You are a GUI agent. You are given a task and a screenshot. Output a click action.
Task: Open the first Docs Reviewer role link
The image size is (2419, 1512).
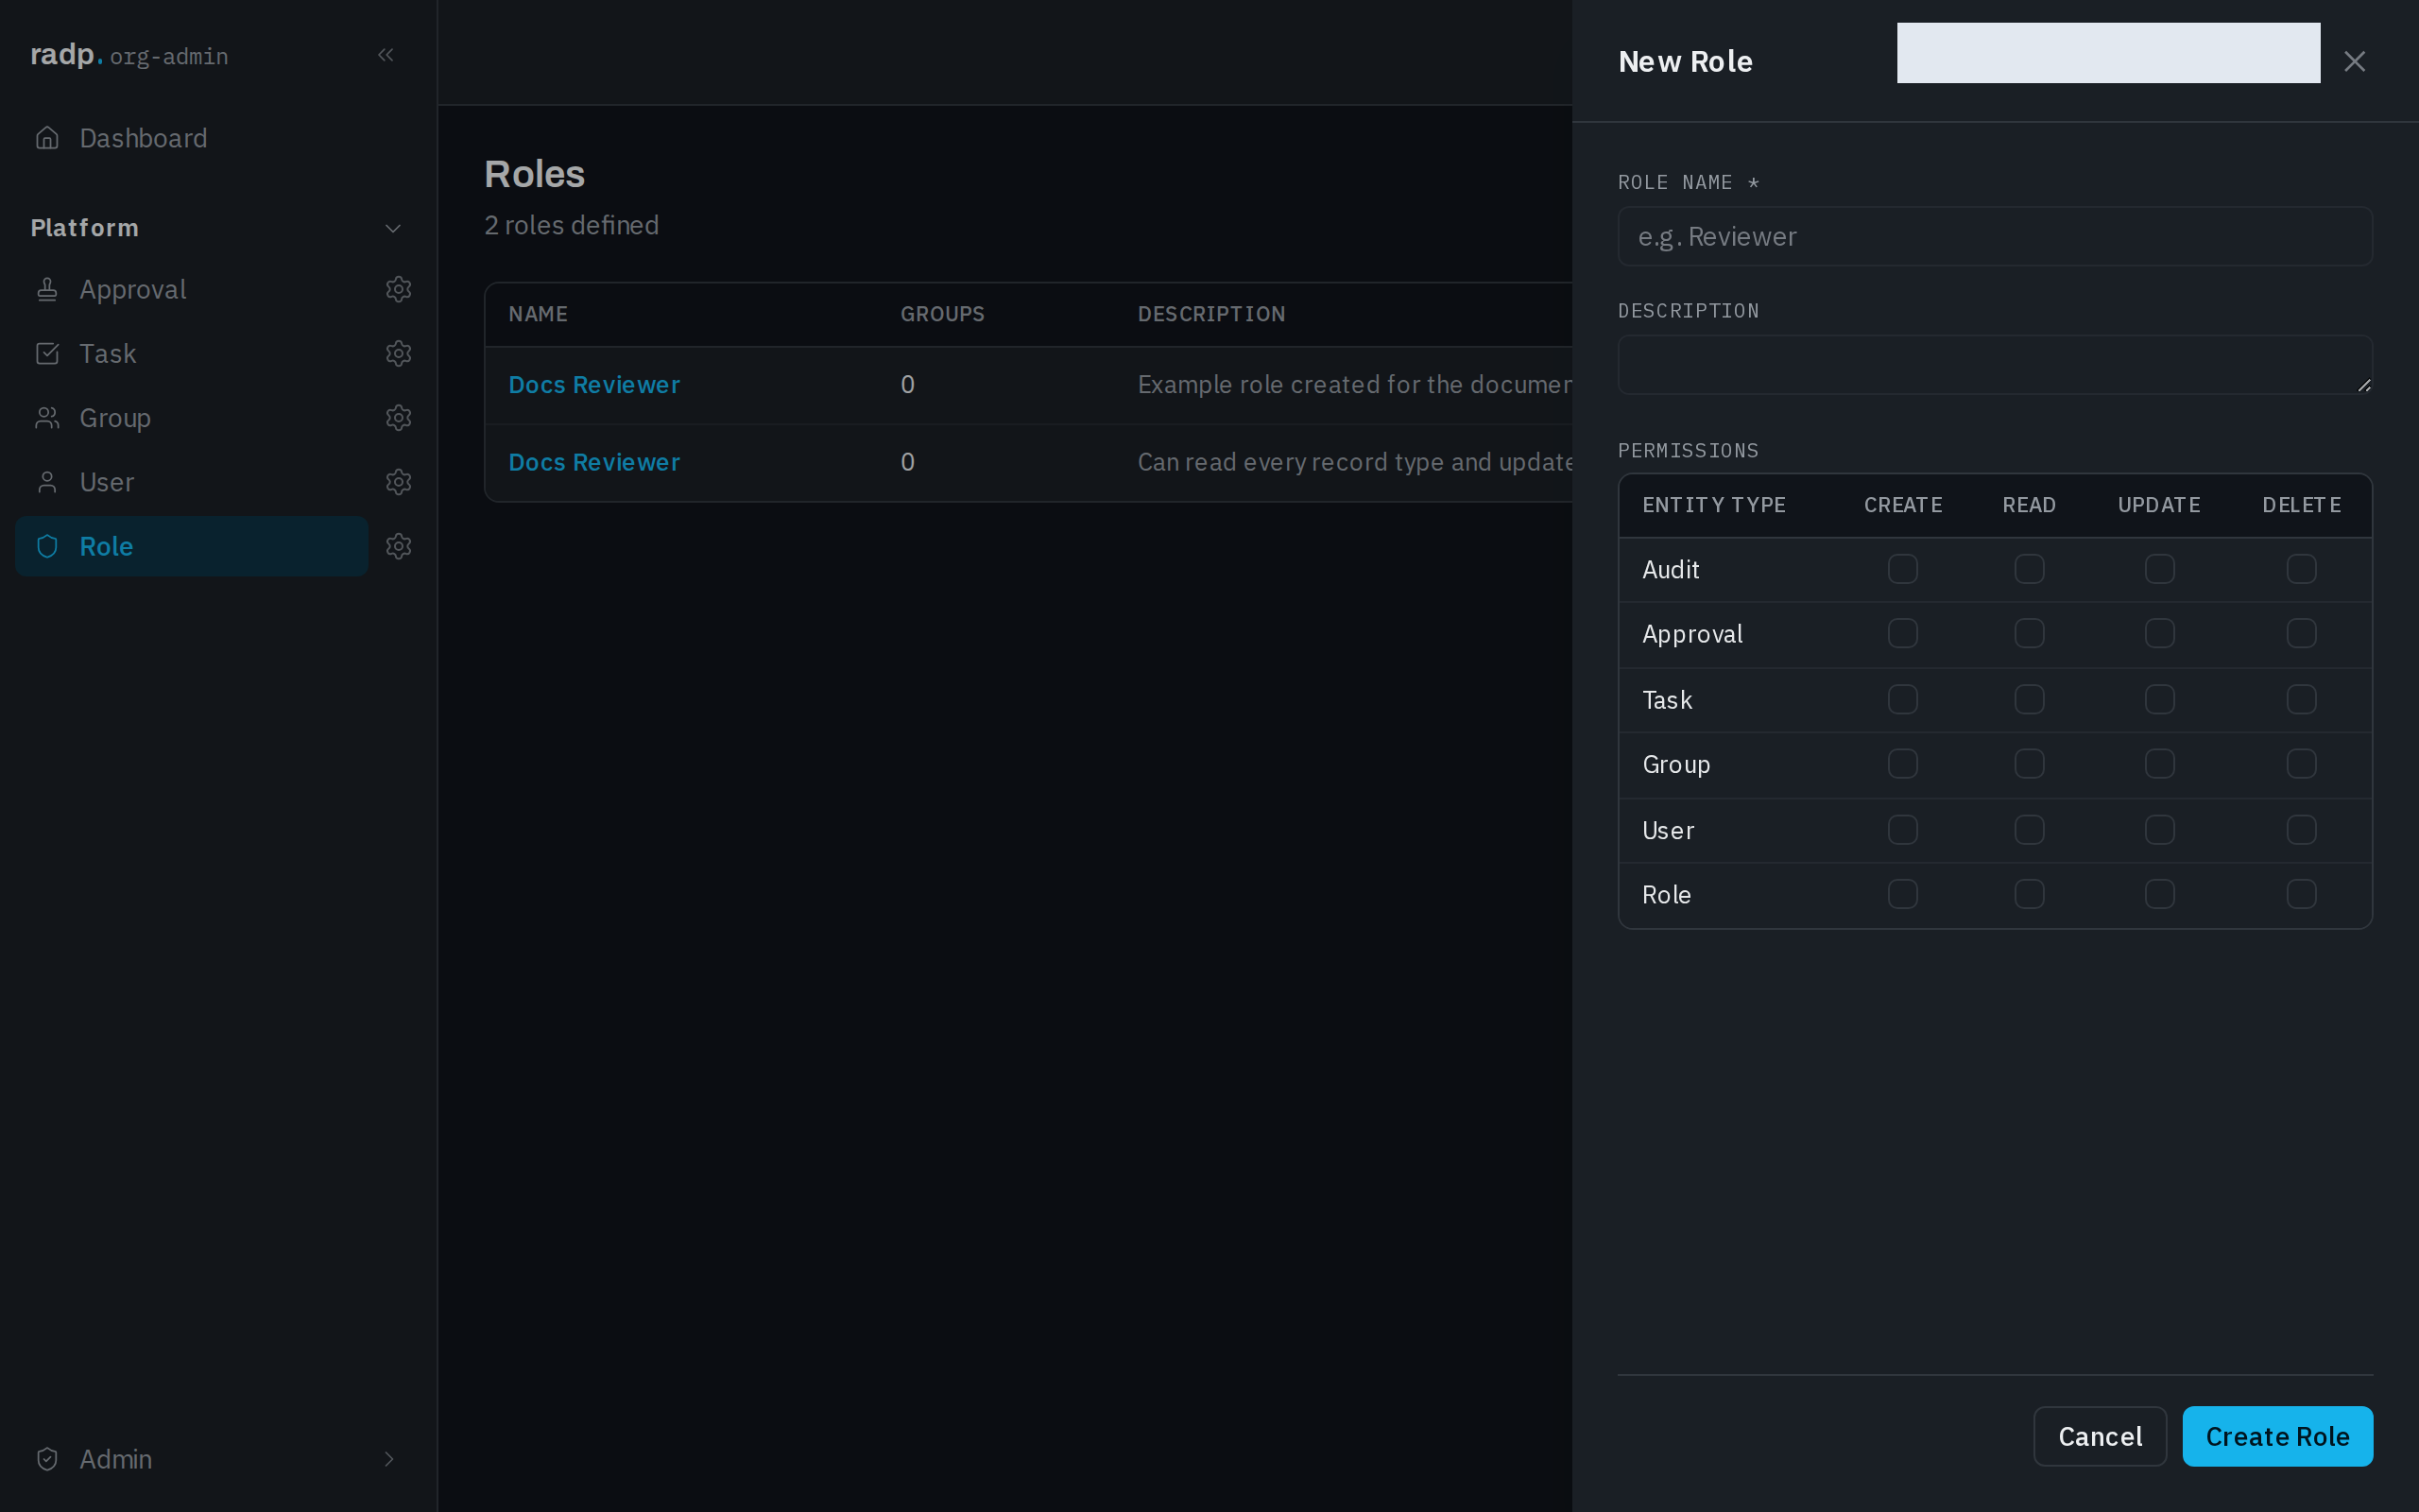tap(593, 385)
